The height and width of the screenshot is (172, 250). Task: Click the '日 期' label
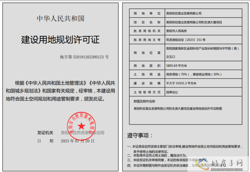[x=45, y=141]
